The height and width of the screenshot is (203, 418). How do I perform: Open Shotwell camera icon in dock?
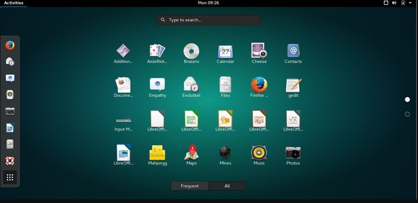[10, 111]
